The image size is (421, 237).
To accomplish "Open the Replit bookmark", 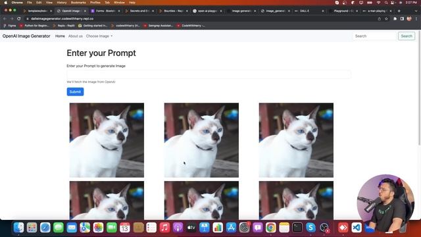I will [64, 26].
